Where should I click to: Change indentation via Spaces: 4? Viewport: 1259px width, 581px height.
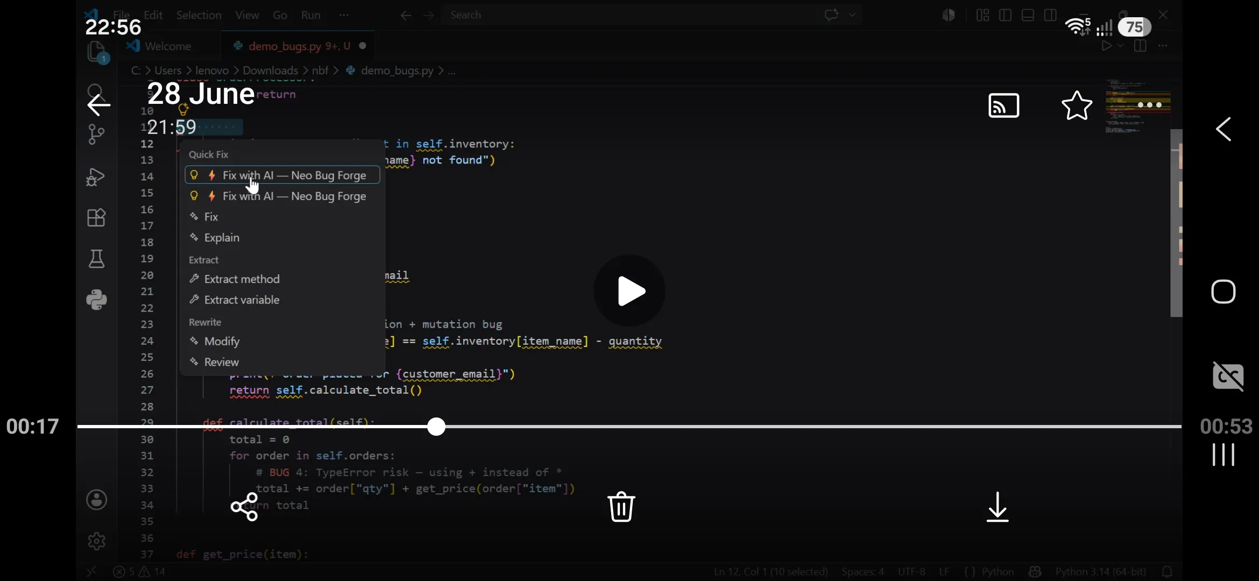(x=862, y=572)
